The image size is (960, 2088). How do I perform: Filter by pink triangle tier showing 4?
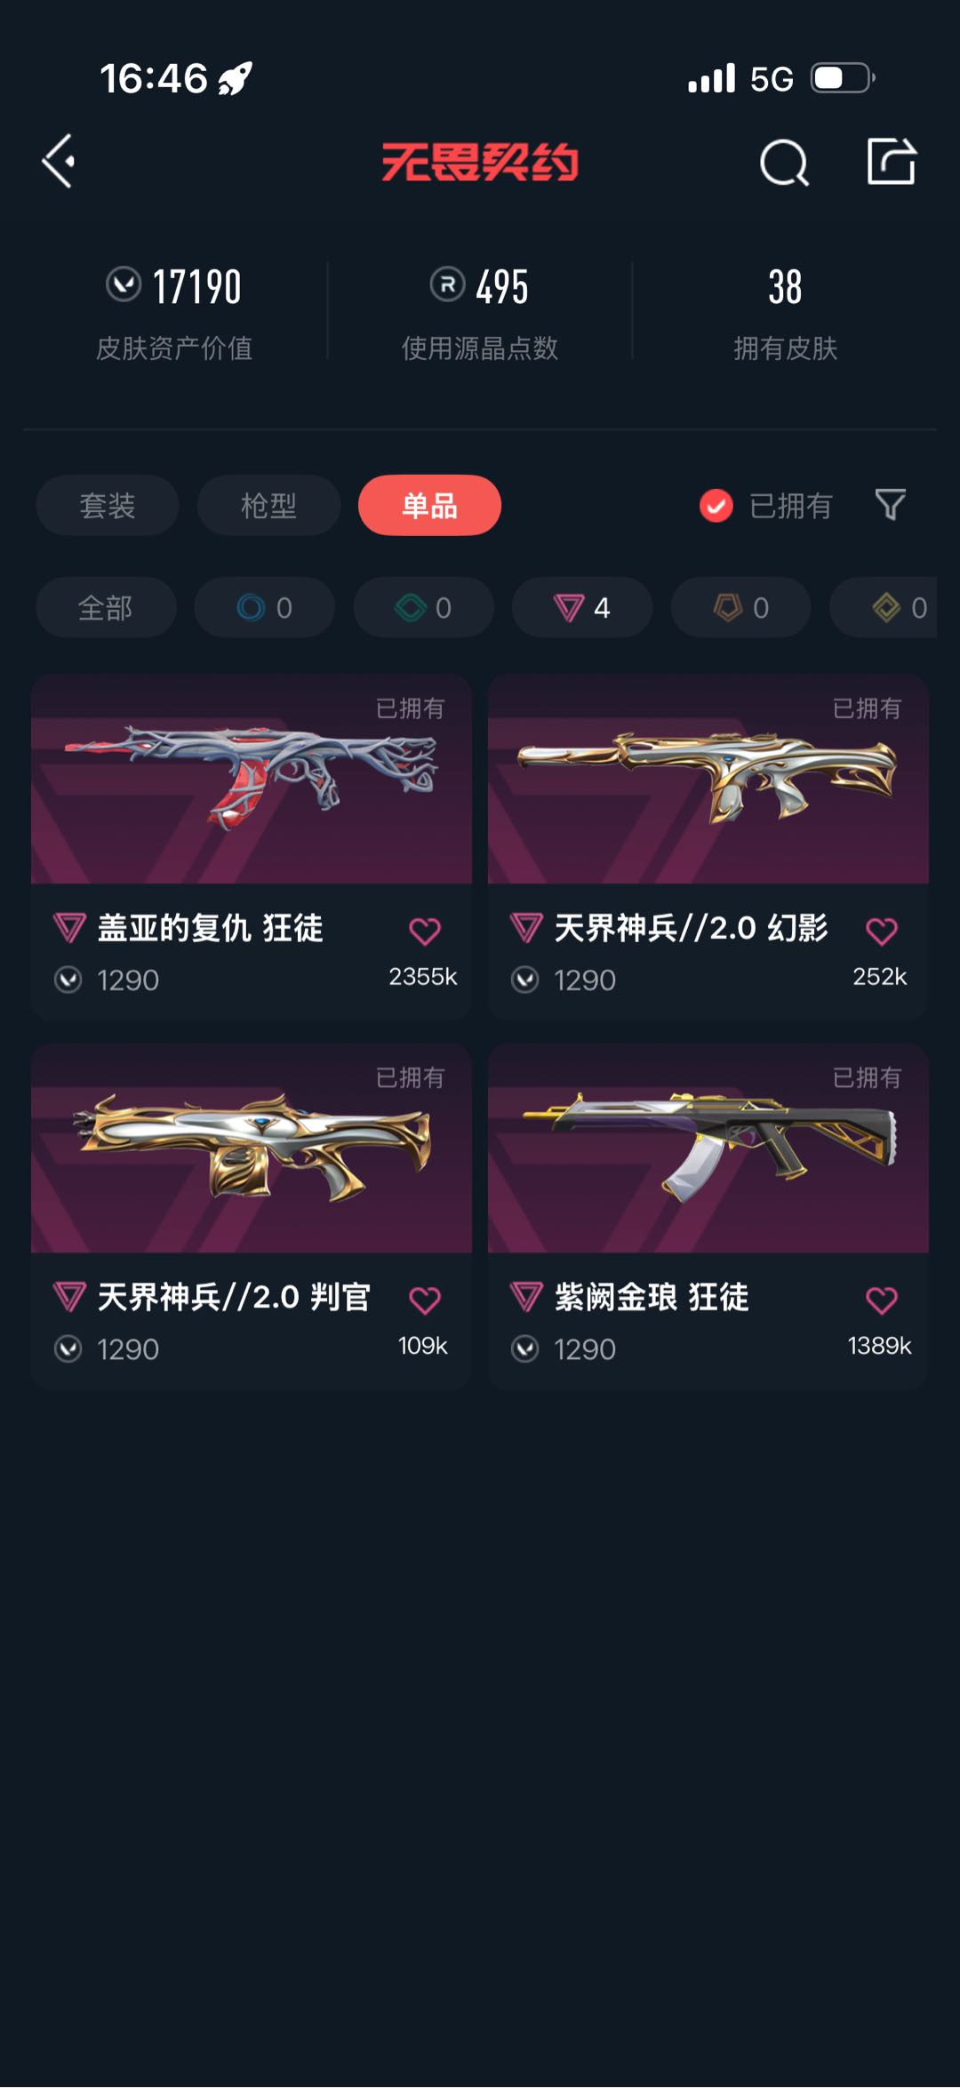pyautogui.click(x=582, y=607)
